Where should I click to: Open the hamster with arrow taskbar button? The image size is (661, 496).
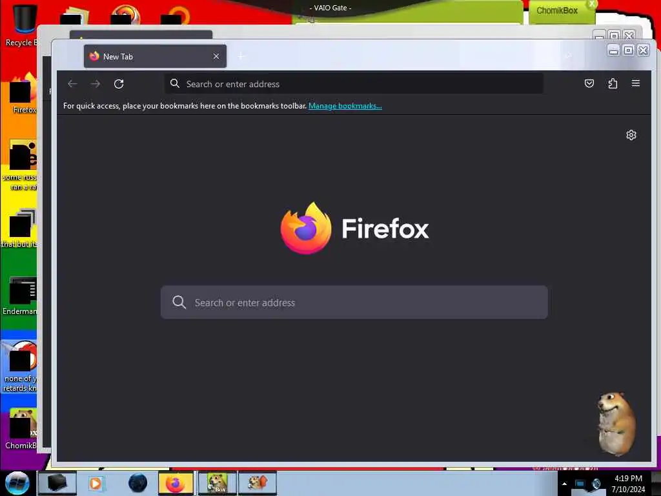[258, 483]
